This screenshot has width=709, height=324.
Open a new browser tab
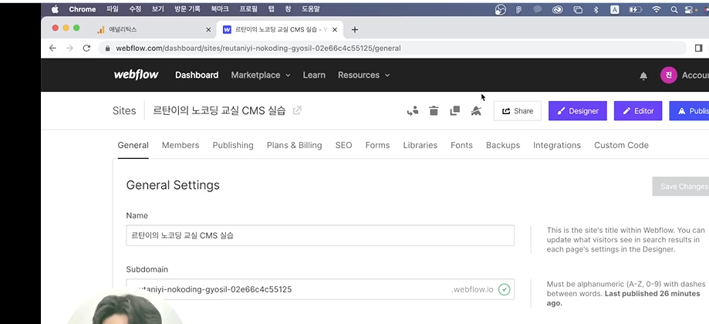pyautogui.click(x=355, y=29)
